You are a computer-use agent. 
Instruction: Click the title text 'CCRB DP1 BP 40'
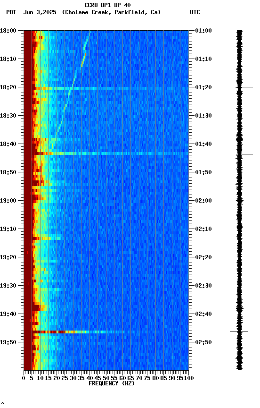pos(107,5)
